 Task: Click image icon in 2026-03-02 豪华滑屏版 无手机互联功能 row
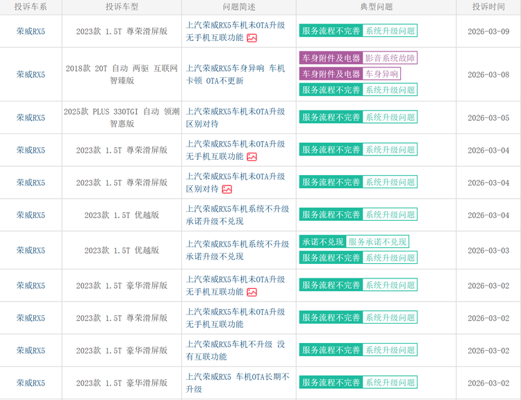point(251,292)
